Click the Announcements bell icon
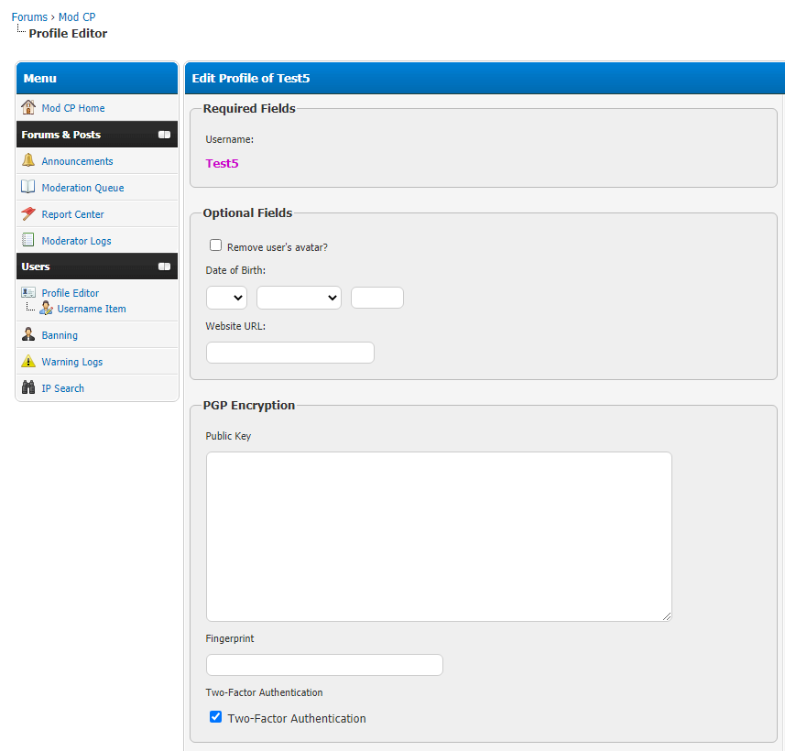Viewport: 785px width, 751px height. point(28,161)
